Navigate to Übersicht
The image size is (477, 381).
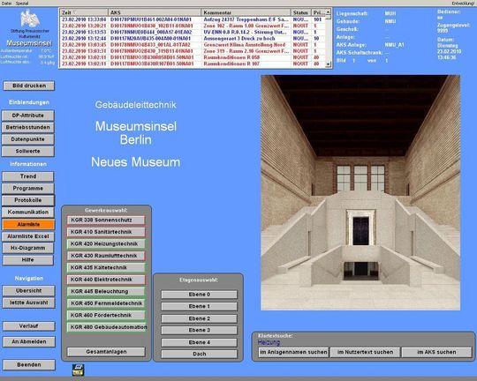click(x=29, y=291)
